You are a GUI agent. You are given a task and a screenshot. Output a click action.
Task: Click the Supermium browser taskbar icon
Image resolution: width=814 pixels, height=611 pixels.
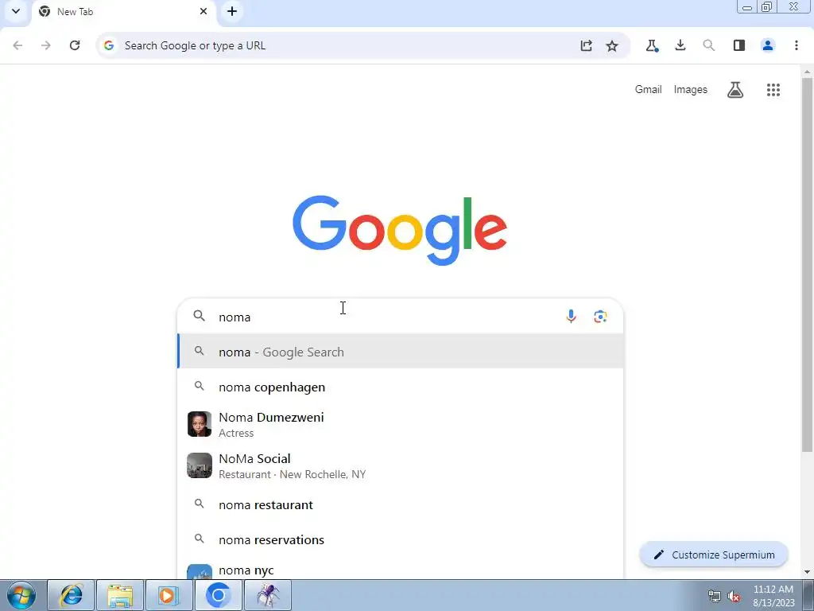point(218,595)
